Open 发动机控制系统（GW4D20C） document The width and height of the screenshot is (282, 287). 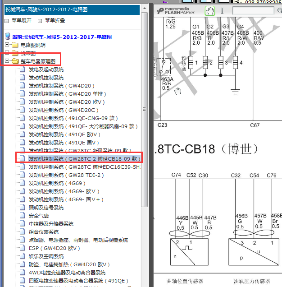(64, 110)
